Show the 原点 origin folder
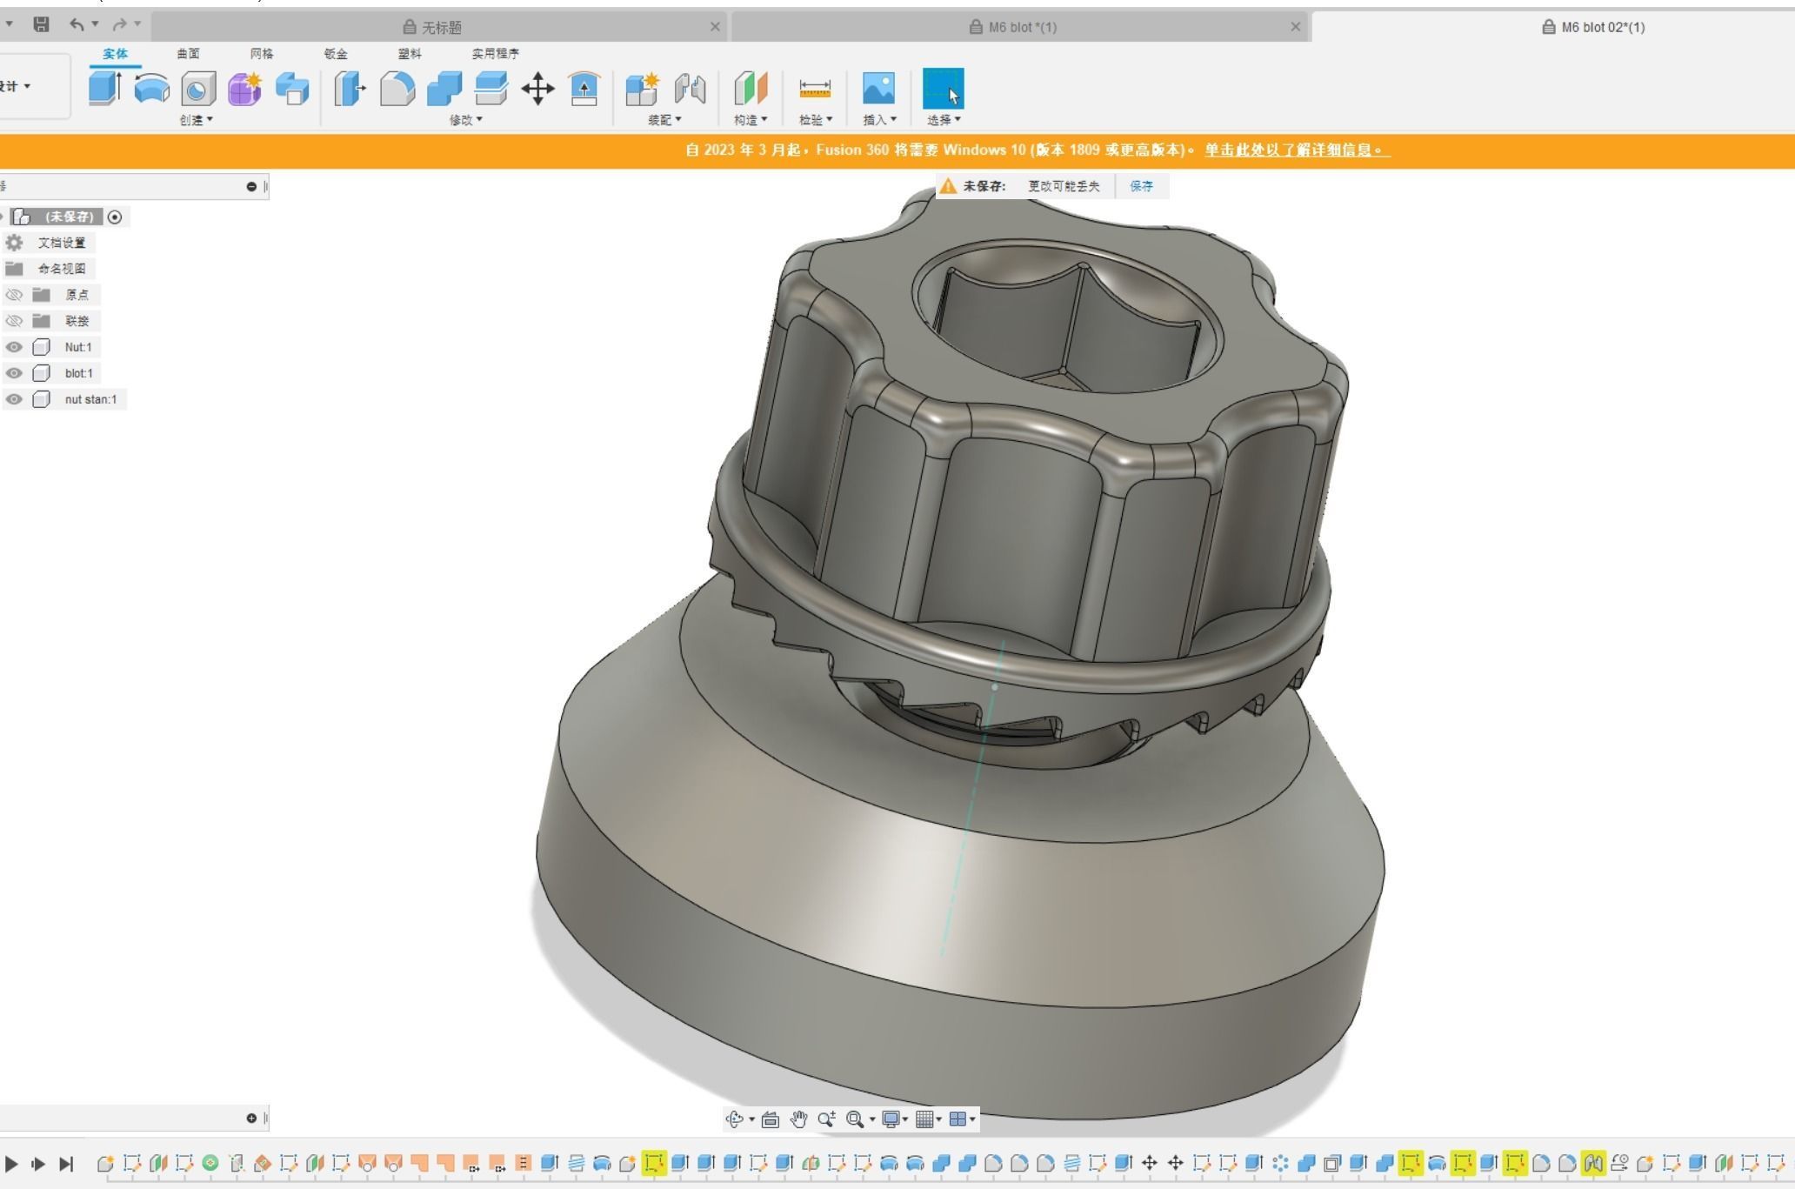Screen dimensions: 1795x1189 (x=14, y=295)
